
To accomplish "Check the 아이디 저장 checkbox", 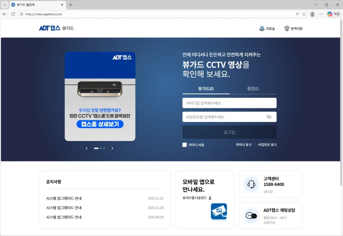I will point(185,145).
